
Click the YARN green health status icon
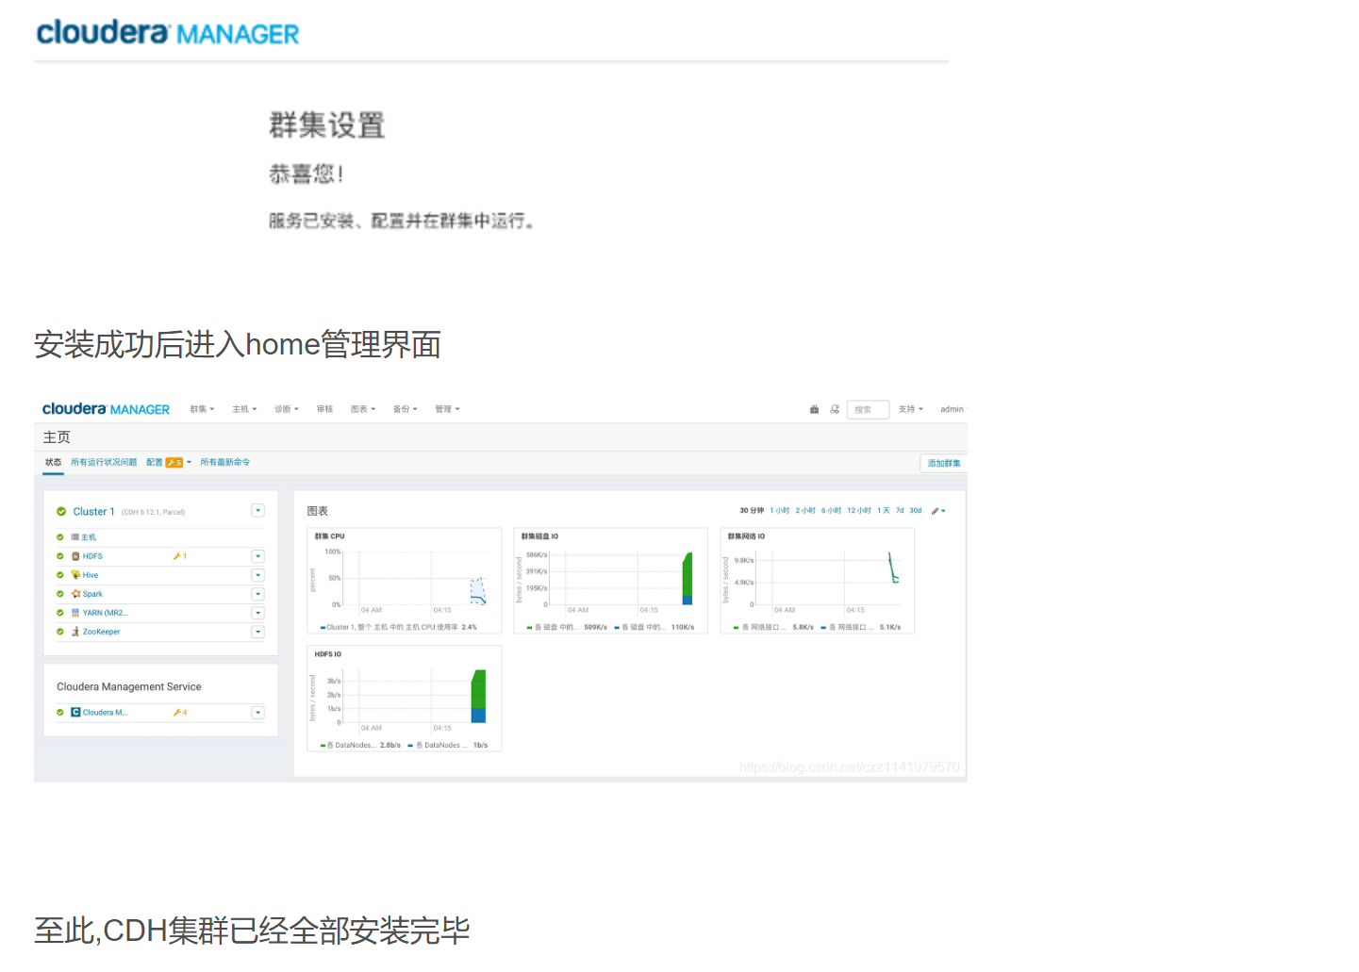pyautogui.click(x=60, y=613)
